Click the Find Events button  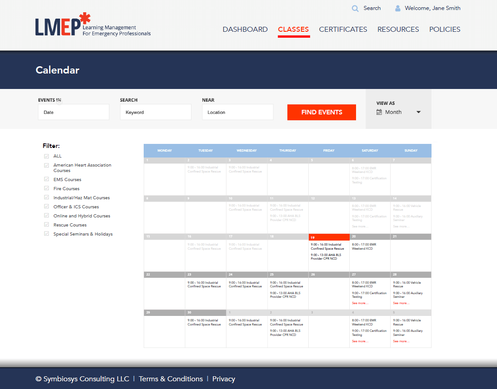pyautogui.click(x=322, y=113)
